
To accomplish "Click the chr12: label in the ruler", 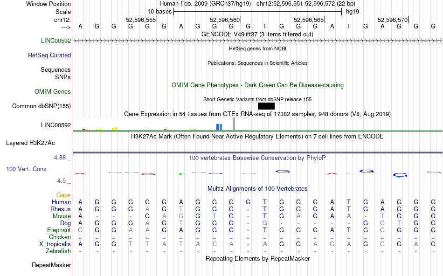I will pyautogui.click(x=62, y=20).
